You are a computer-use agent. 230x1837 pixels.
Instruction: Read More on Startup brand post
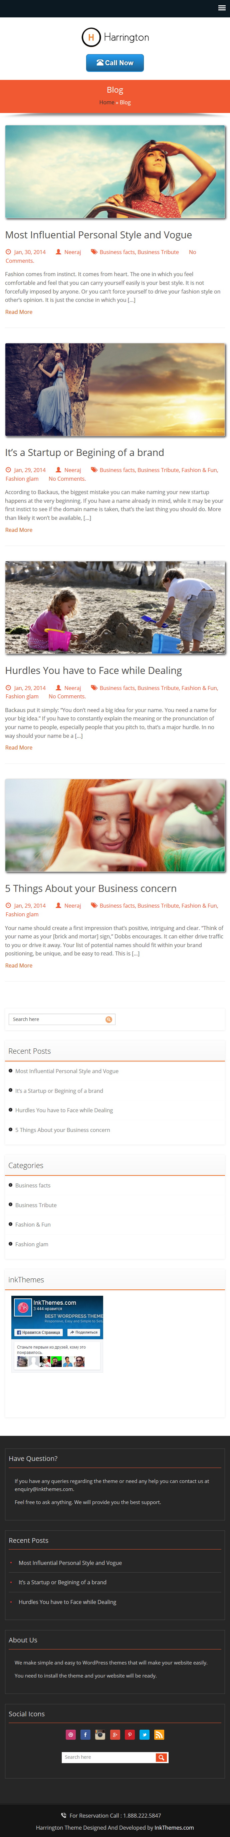(18, 530)
